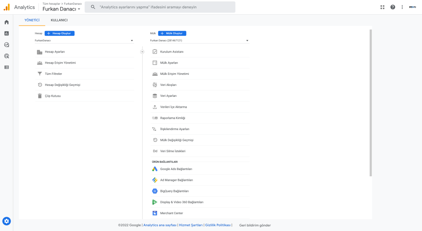Switch to the KULLANICI tab
This screenshot has height=231, width=422.
(x=59, y=20)
